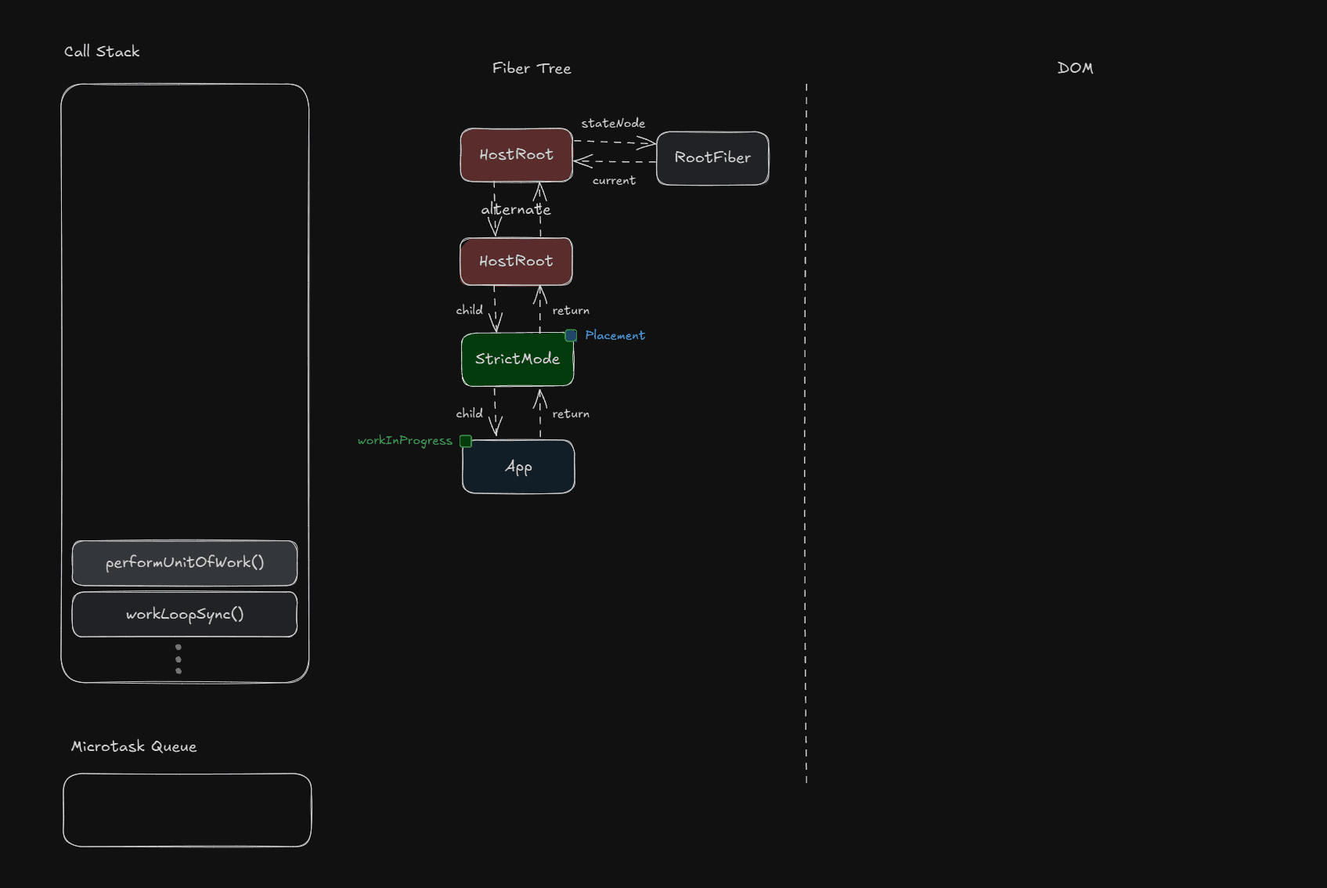Click inside the empty Microtask Queue box
This screenshot has width=1327, height=888.
187,810
